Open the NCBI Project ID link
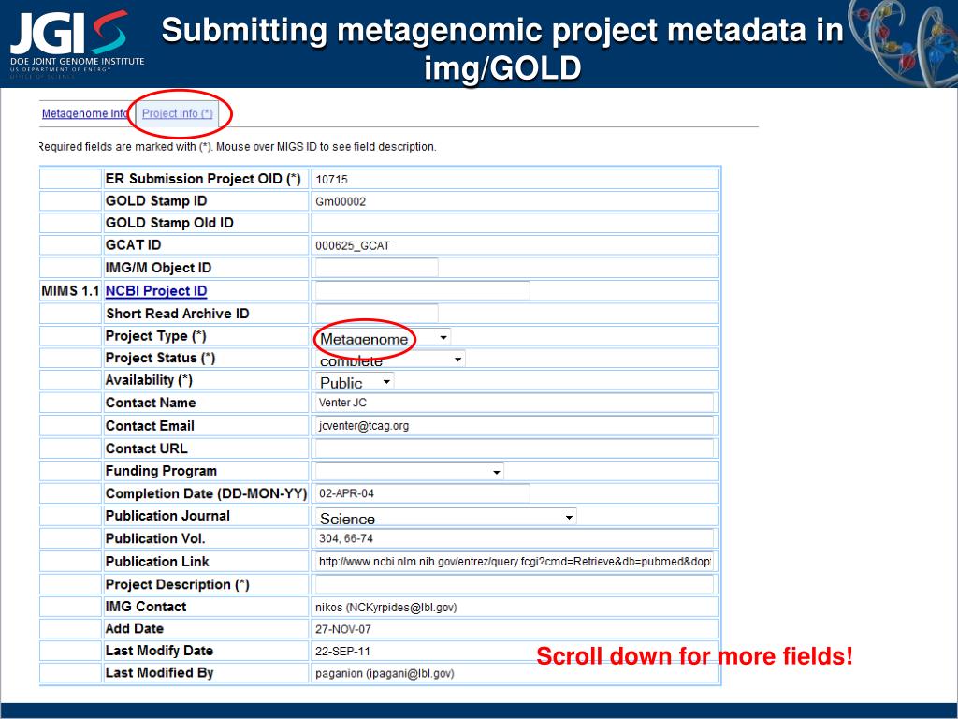Screen dimensions: 958x719 156,291
